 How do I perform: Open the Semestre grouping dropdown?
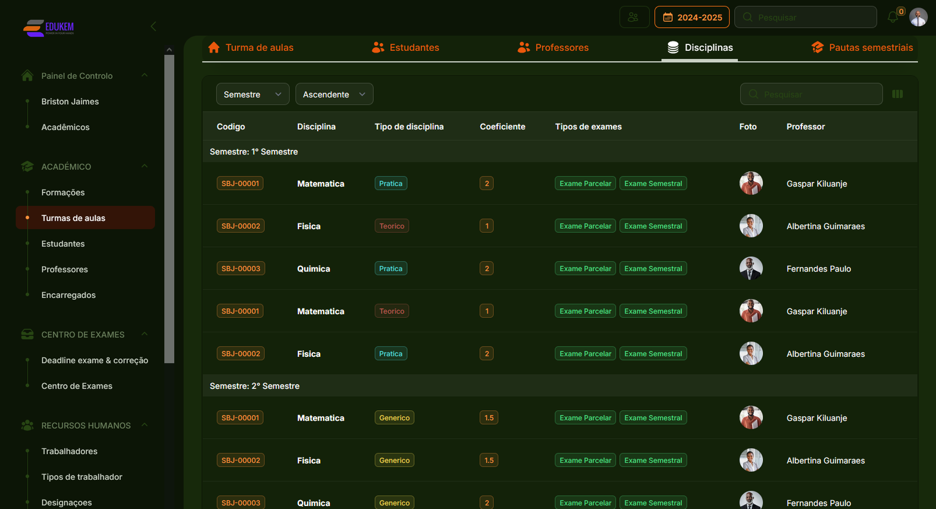click(x=252, y=94)
